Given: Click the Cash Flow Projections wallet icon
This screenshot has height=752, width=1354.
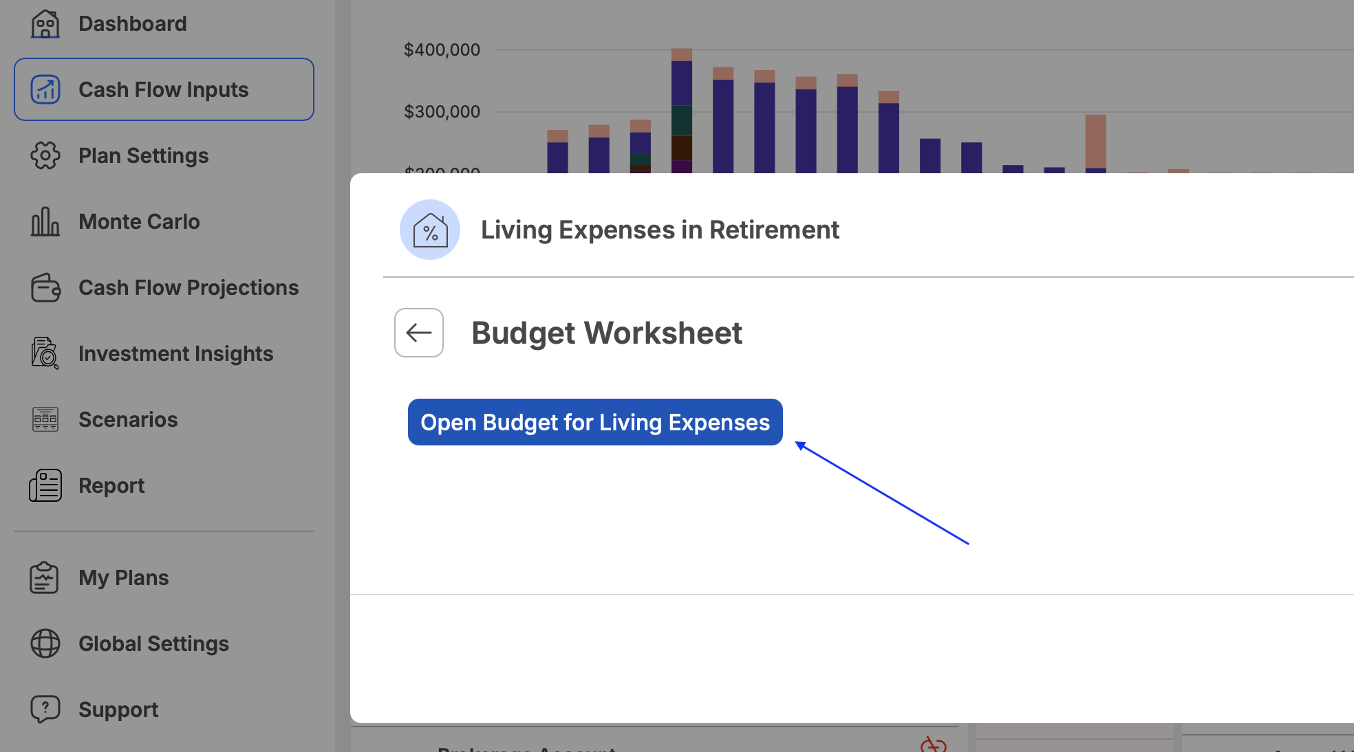Looking at the screenshot, I should pyautogui.click(x=45, y=287).
